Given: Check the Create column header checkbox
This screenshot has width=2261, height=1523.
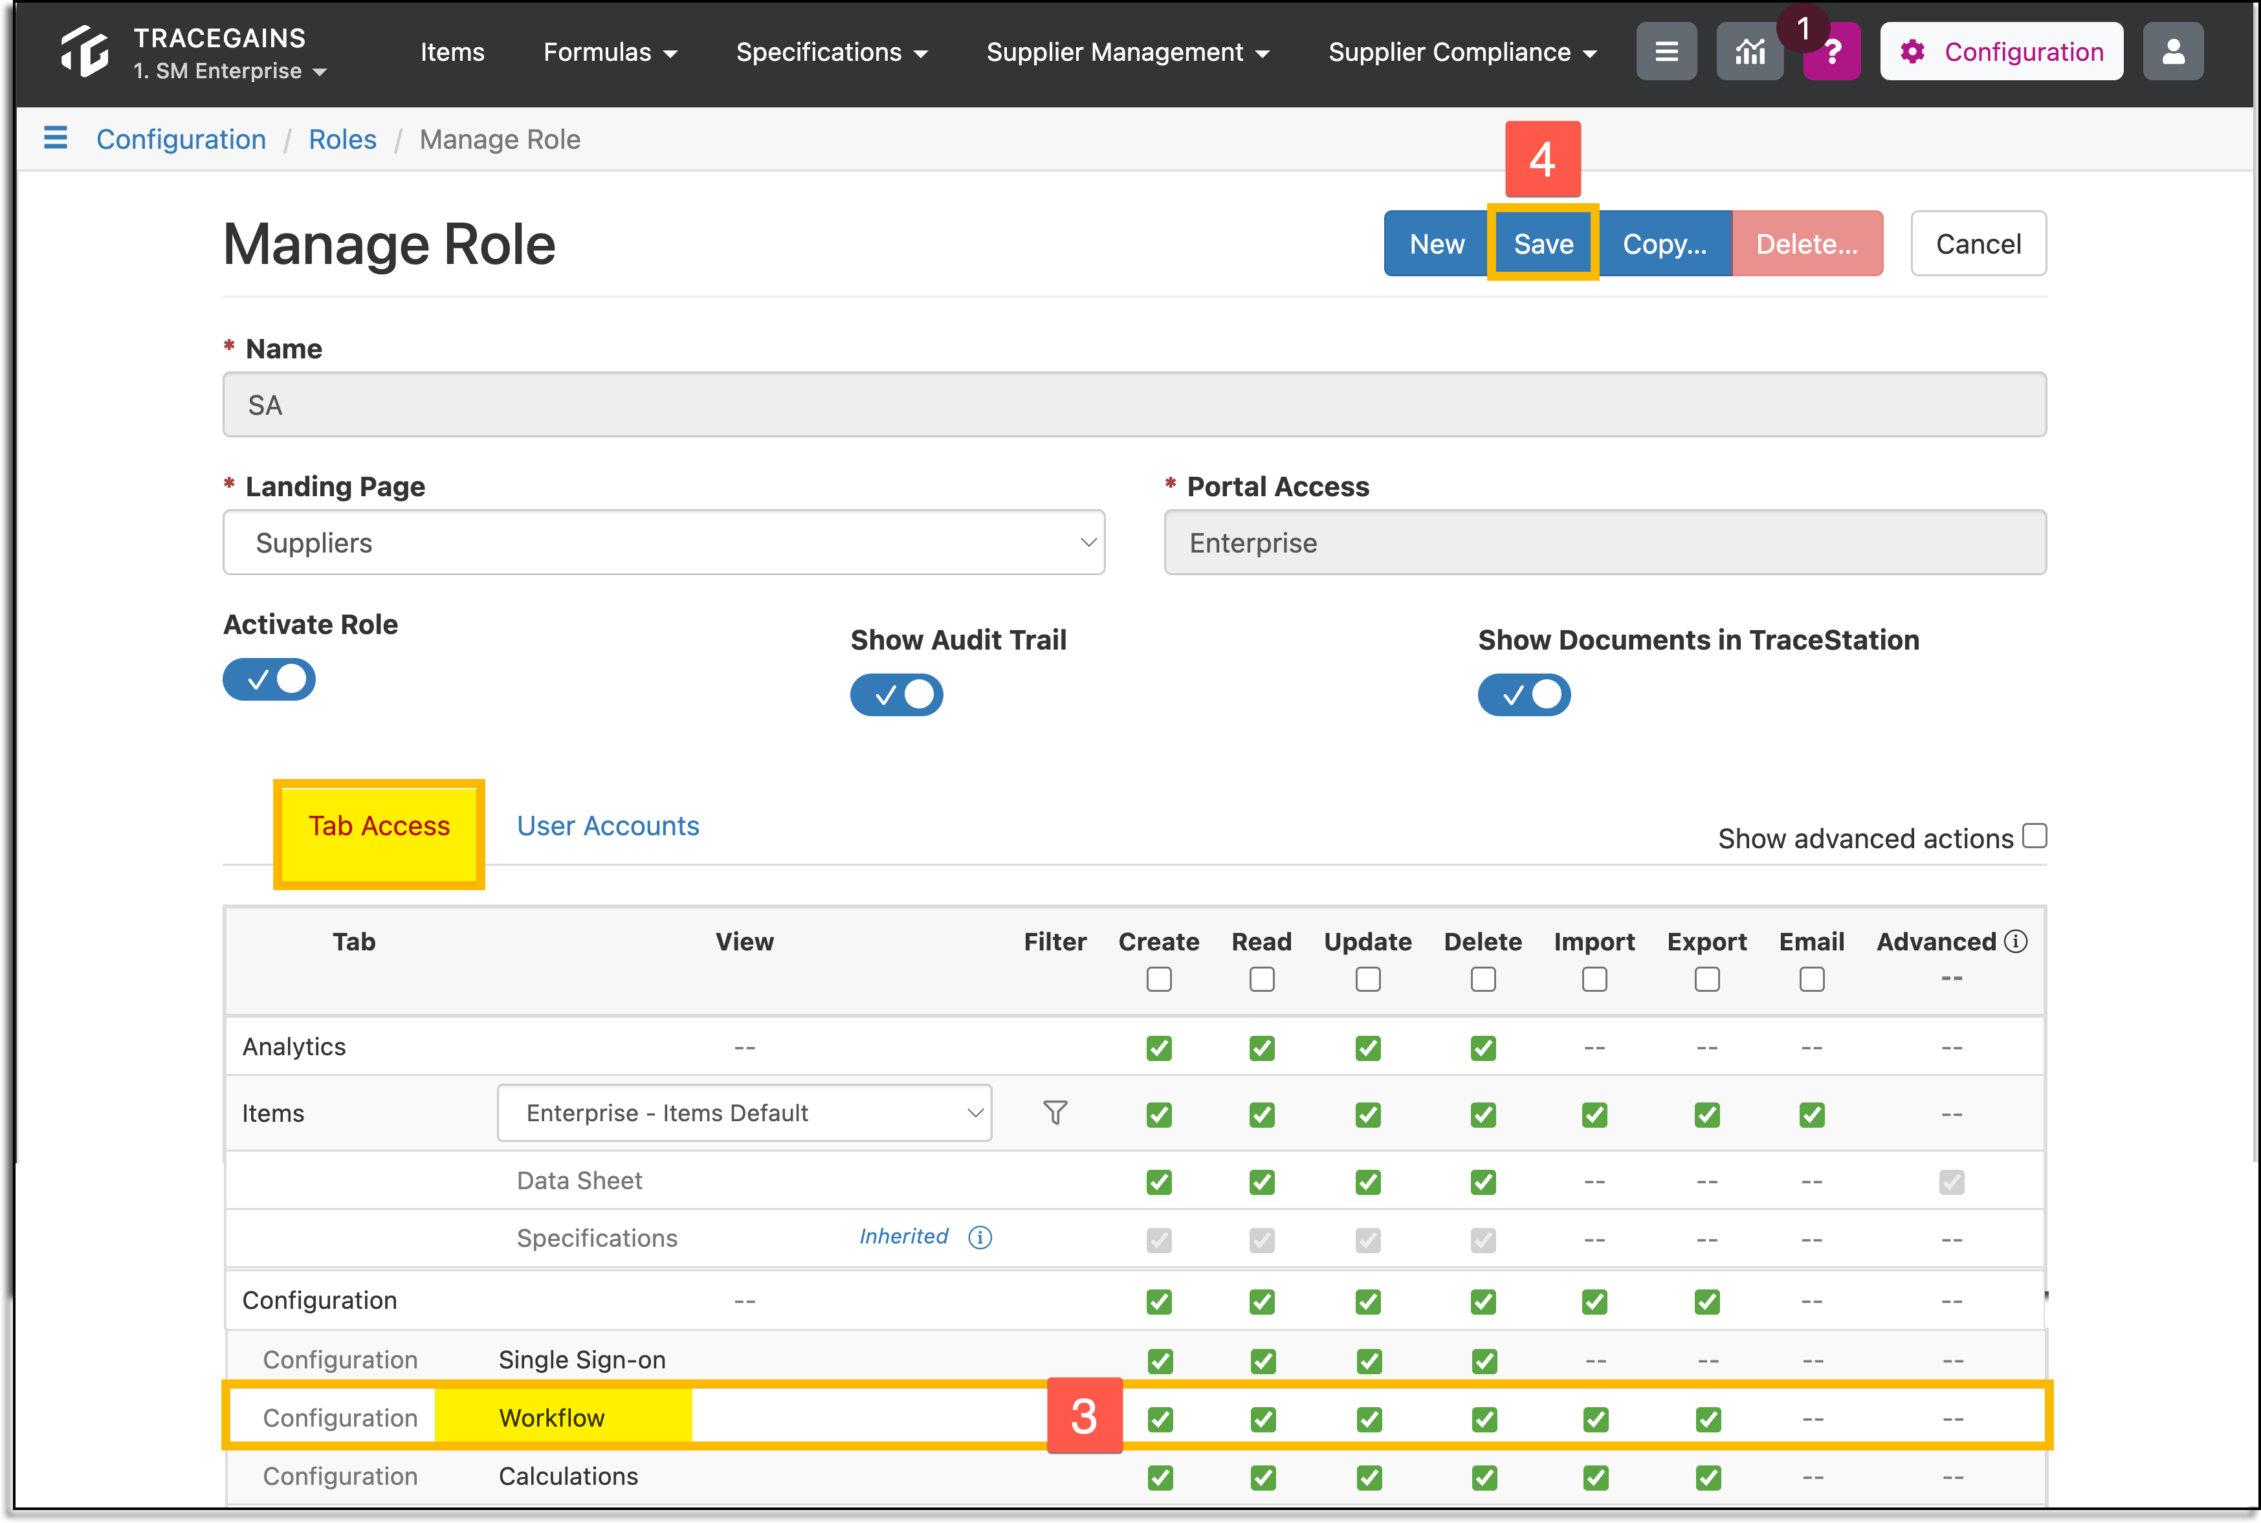Looking at the screenshot, I should [x=1159, y=979].
